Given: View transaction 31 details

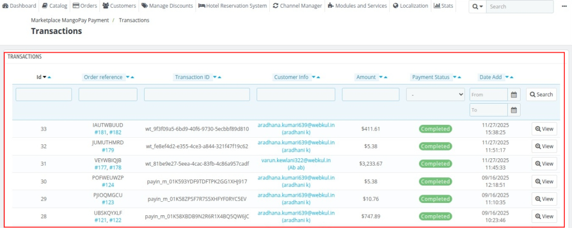Looking at the screenshot, I should point(544,164).
